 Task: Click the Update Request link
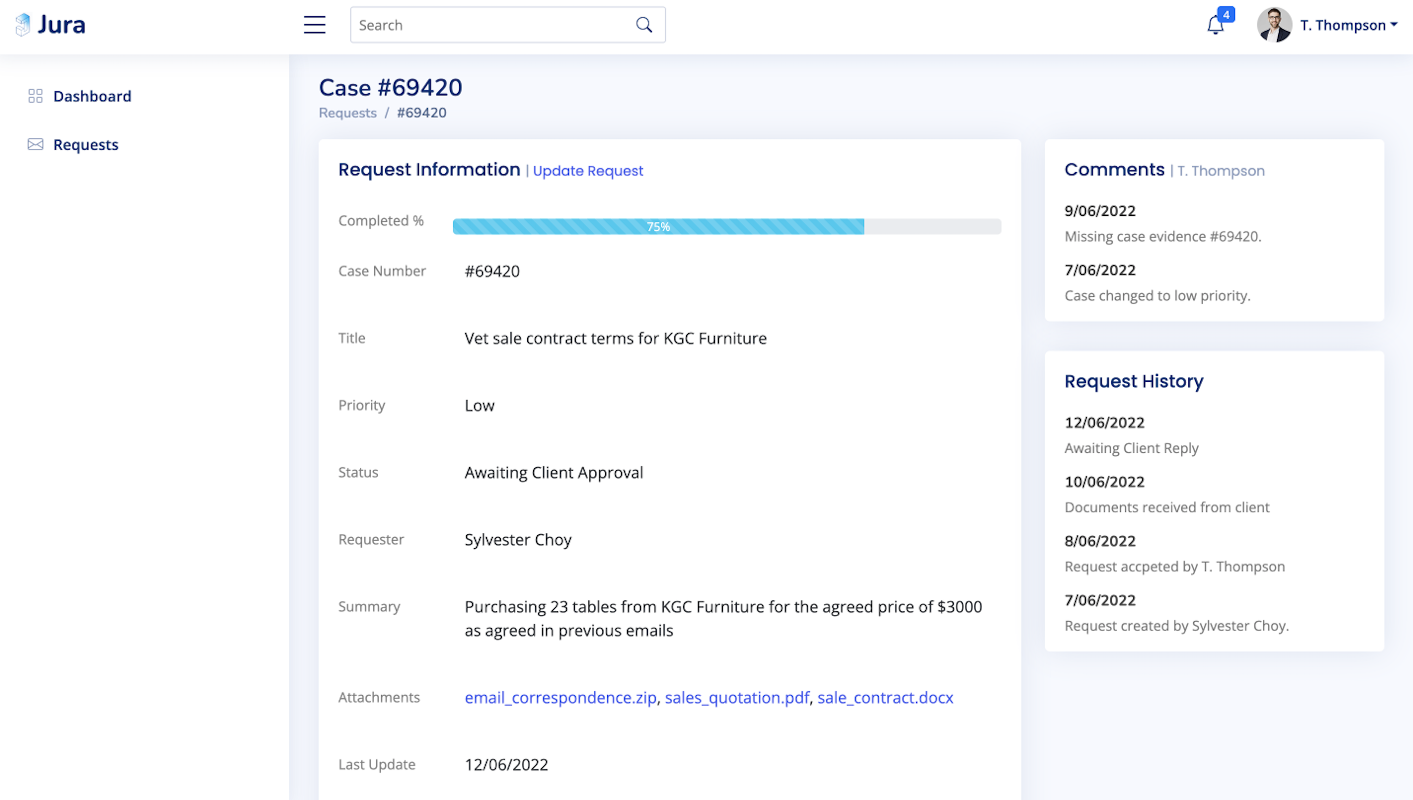pos(588,171)
